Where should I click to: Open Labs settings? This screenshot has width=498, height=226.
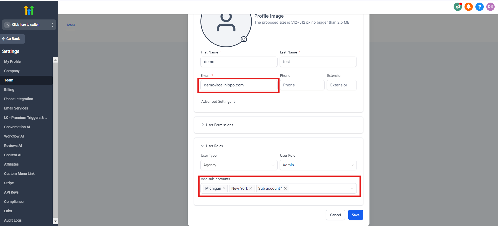(8, 211)
